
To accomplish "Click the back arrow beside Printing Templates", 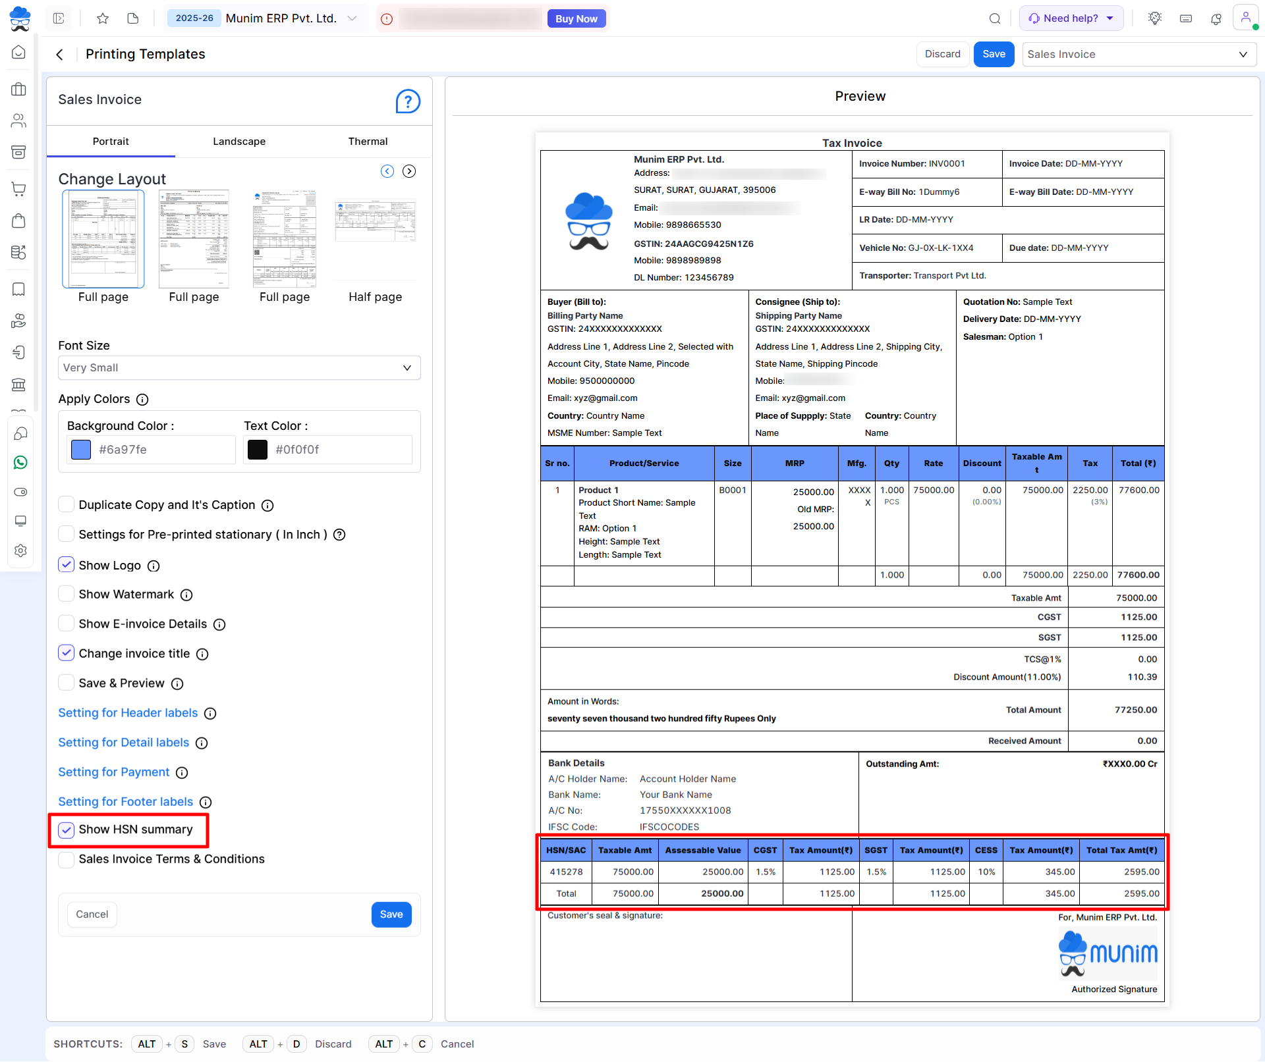I will point(60,55).
